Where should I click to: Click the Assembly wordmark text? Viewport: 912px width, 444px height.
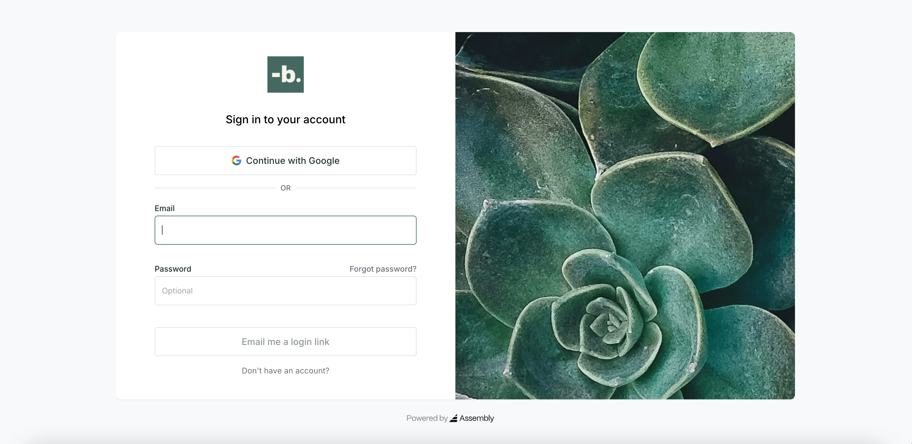[477, 418]
